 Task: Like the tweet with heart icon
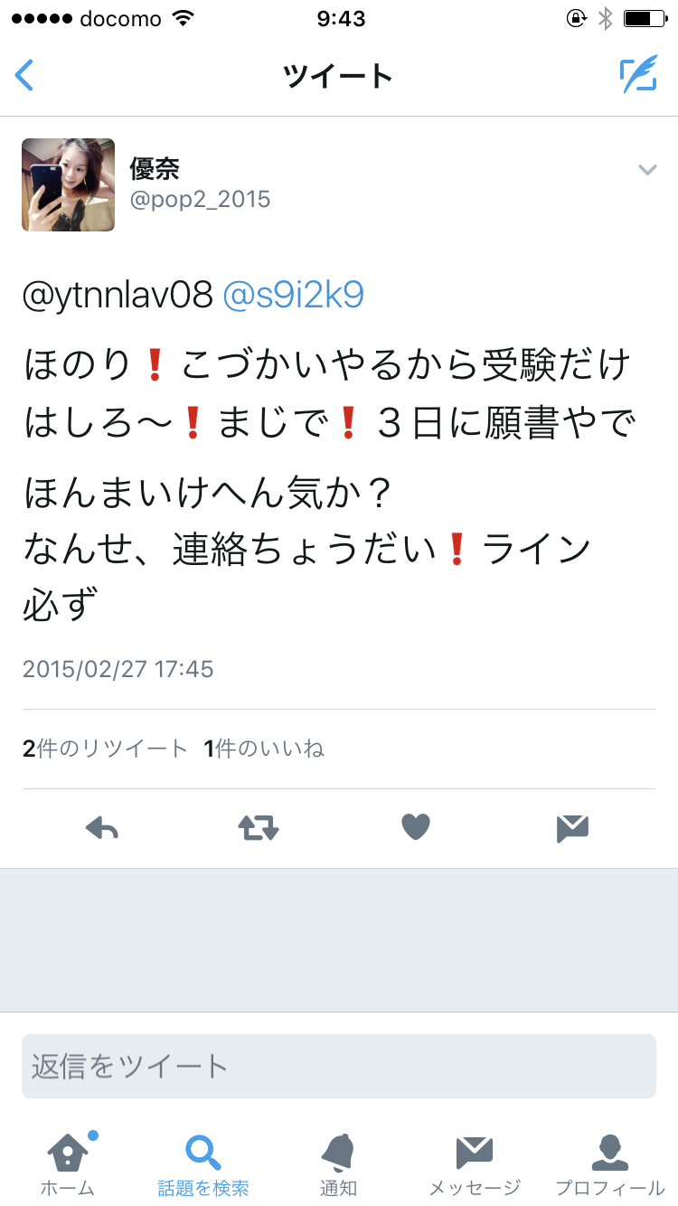(x=416, y=827)
